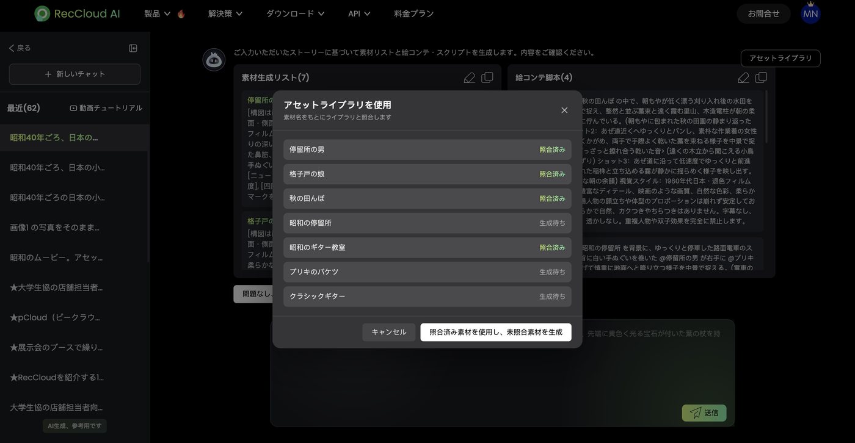Image resolution: width=855 pixels, height=443 pixels.
Task: Open the ダウンロード dropdown
Action: 296,13
